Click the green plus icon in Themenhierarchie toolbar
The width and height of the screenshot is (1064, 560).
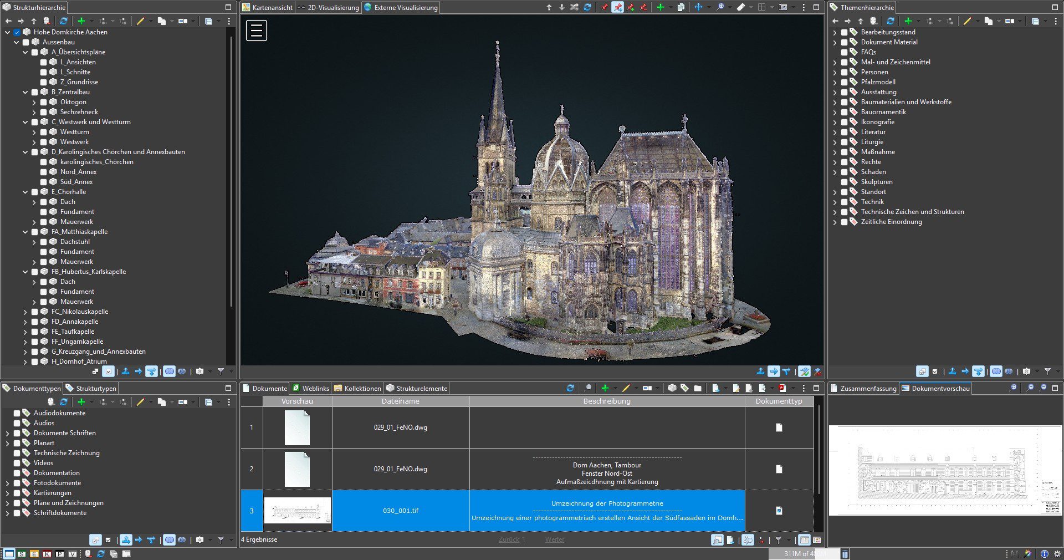(908, 21)
